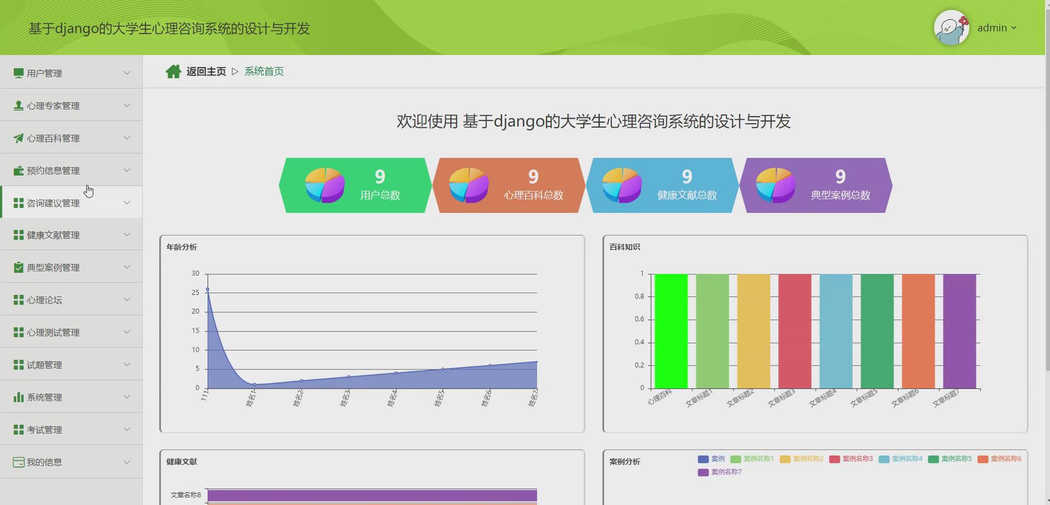Expand the 咨询建议管理 chevron

tap(127, 202)
